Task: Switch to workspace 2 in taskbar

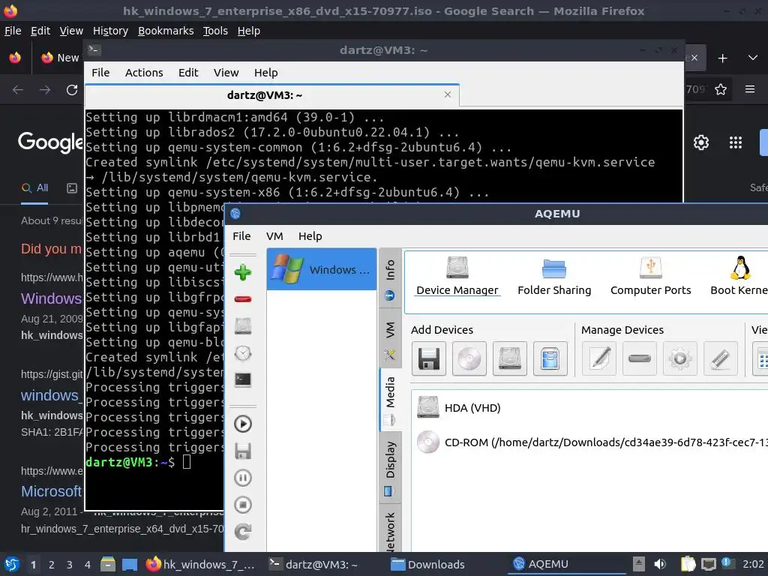Action: 52,565
